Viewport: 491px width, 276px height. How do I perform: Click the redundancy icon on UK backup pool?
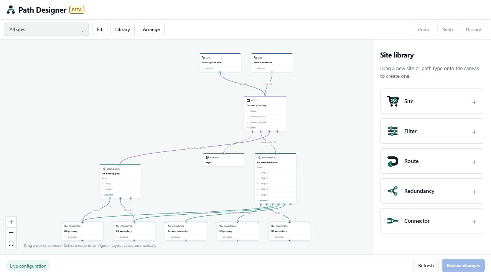pos(104,169)
